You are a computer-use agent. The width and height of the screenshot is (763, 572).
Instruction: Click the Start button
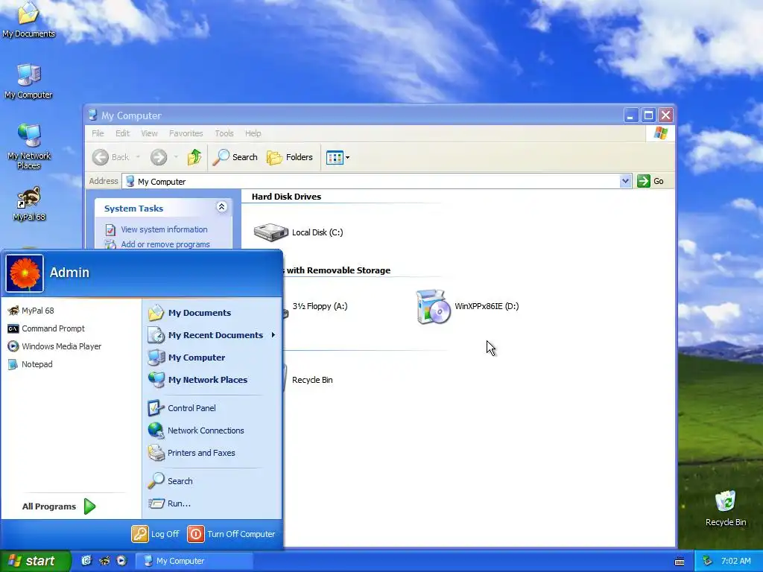35,561
